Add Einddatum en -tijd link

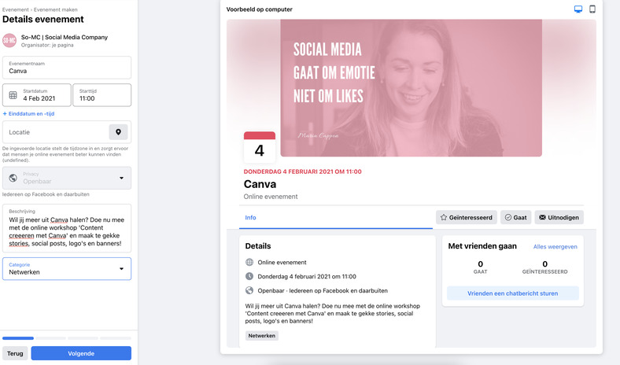28,113
